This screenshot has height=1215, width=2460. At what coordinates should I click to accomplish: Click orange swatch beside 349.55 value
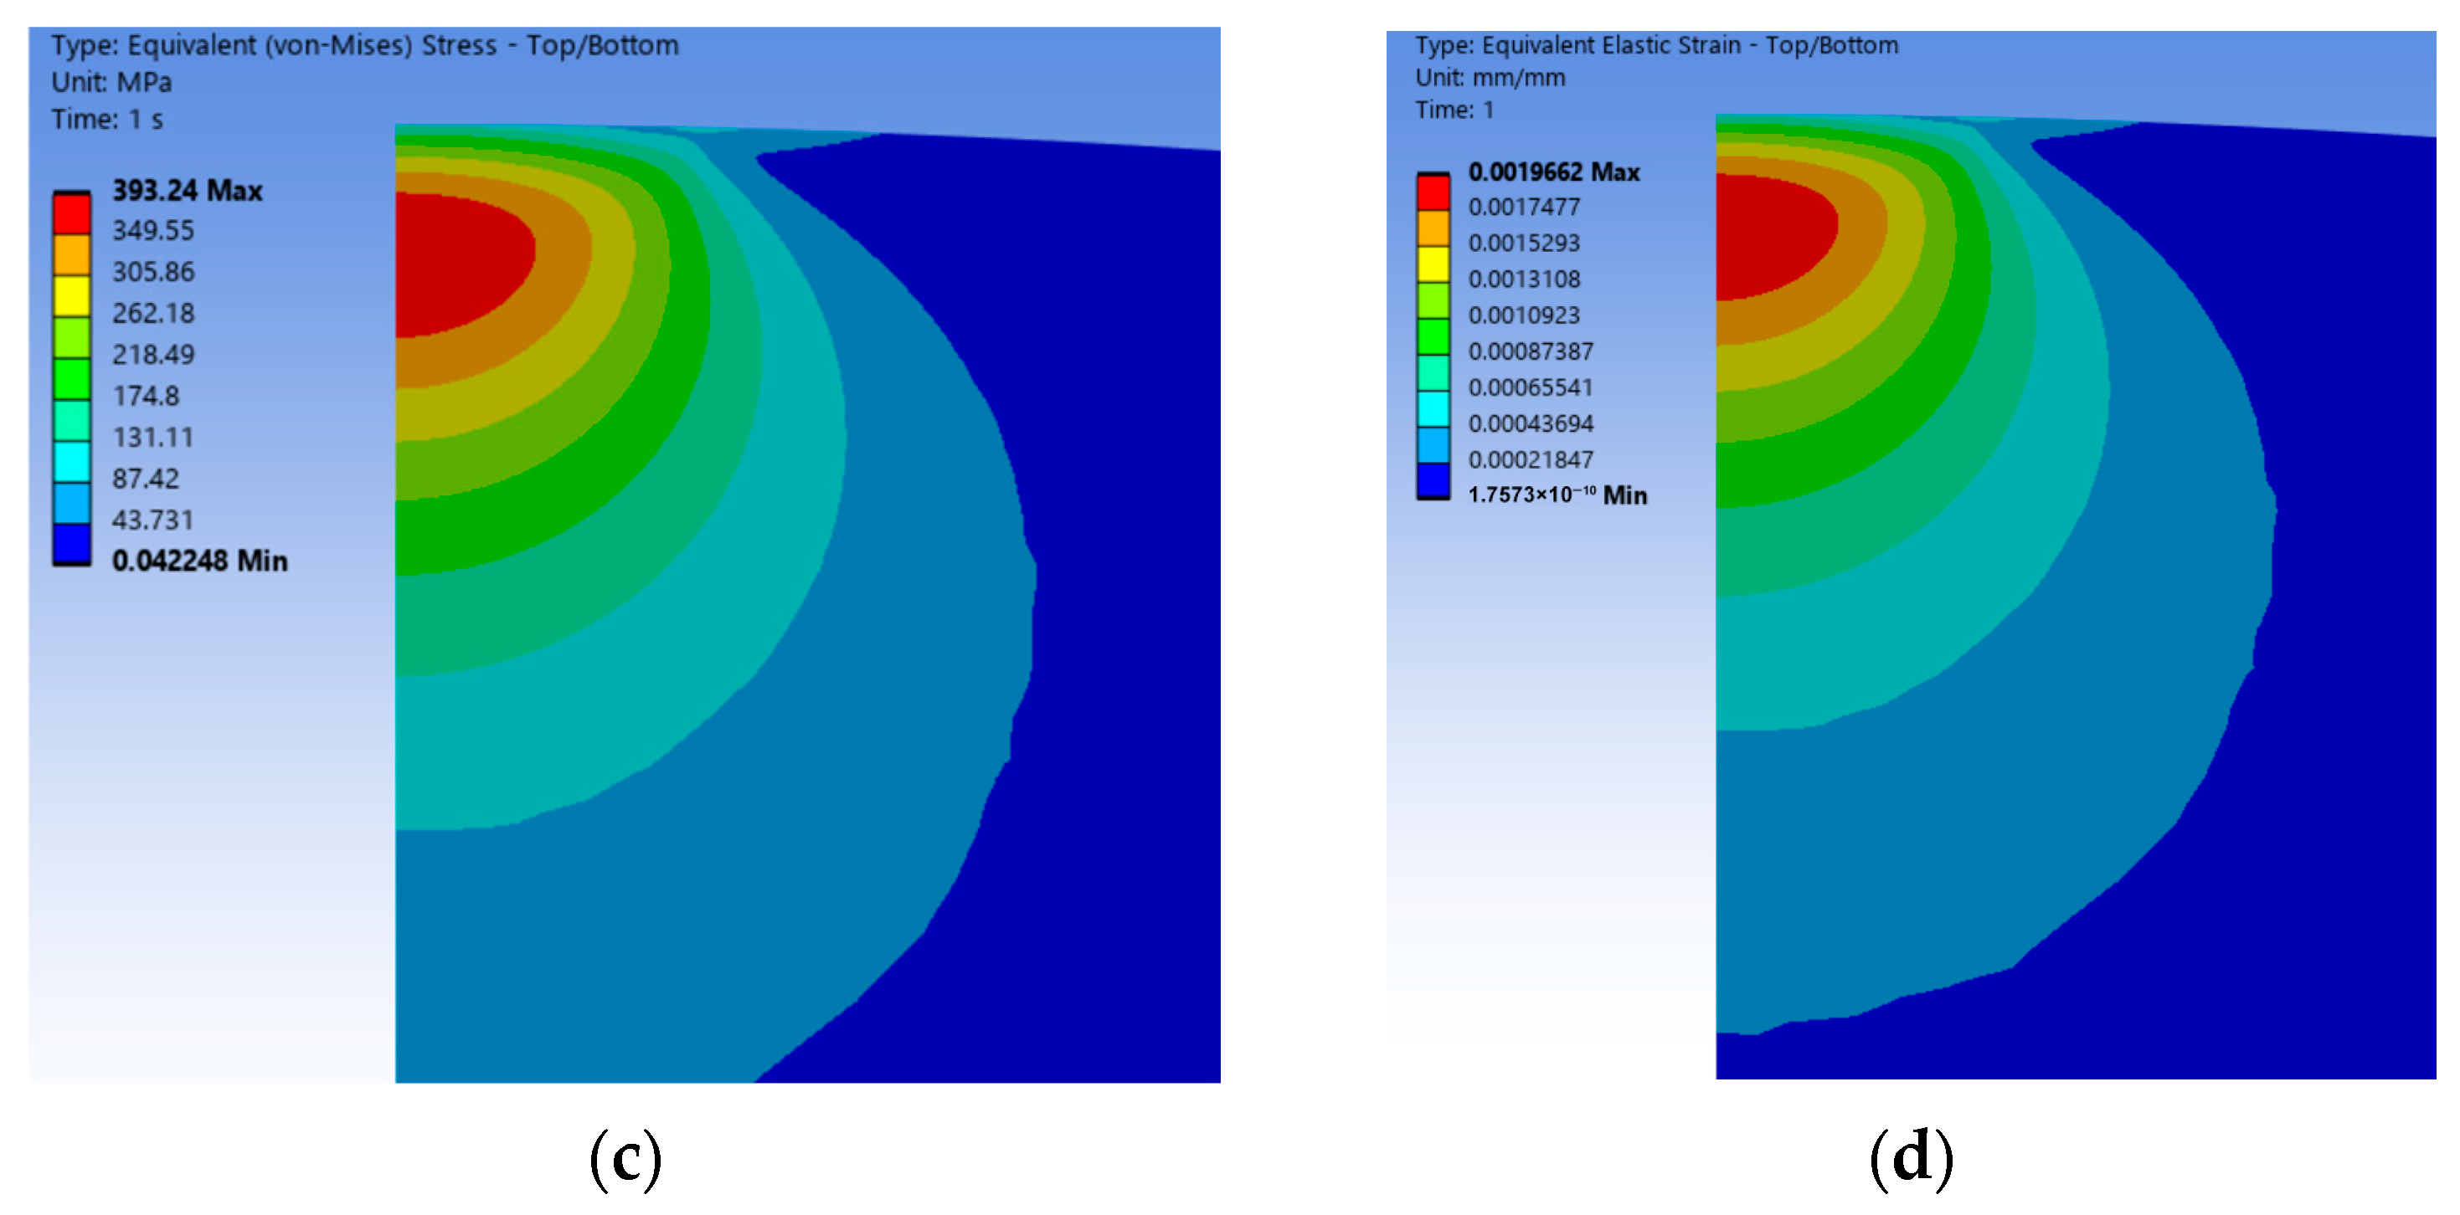72,255
